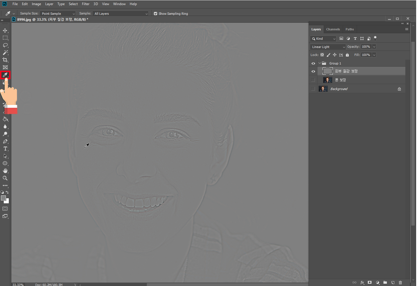Open Layers panel options menu
The width and height of the screenshot is (419, 286).
[x=407, y=29]
